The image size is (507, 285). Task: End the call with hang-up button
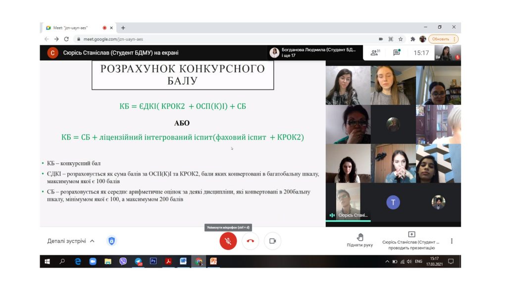(x=251, y=241)
